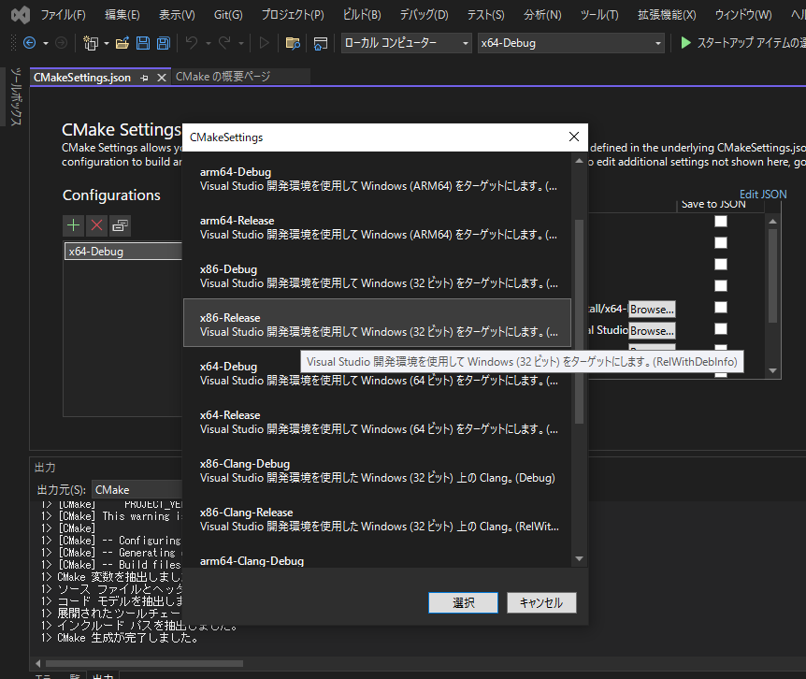
Task: Expand the new item dropdown arrow
Action: point(107,44)
